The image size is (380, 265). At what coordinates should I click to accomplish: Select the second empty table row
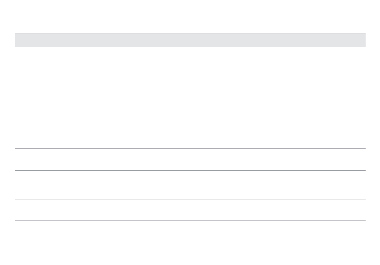(190, 95)
